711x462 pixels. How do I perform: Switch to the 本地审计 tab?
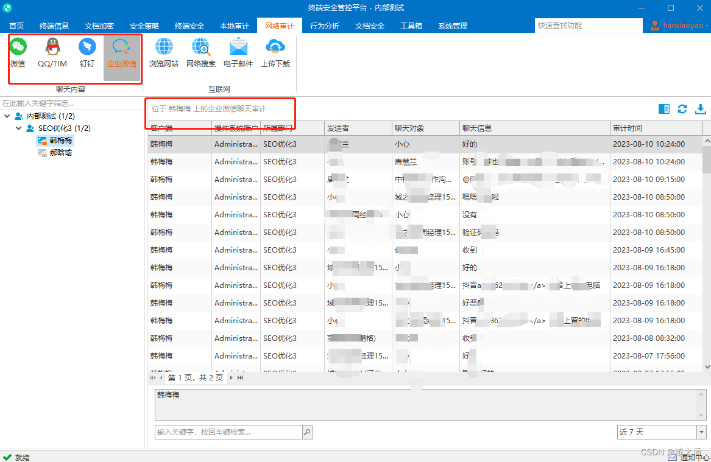235,26
